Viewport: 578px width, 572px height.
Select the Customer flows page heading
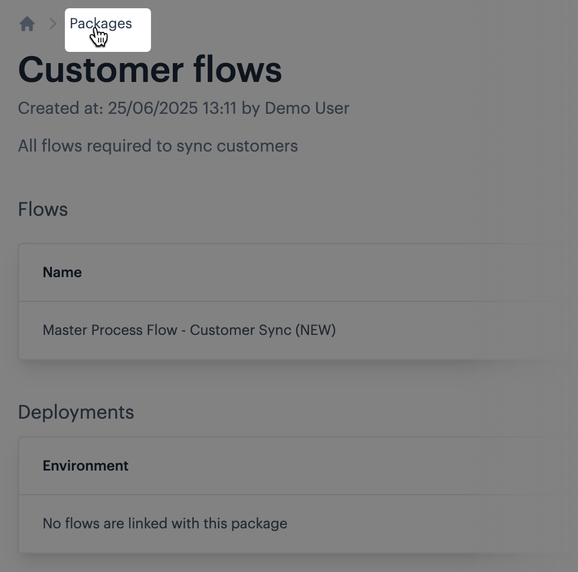point(150,70)
